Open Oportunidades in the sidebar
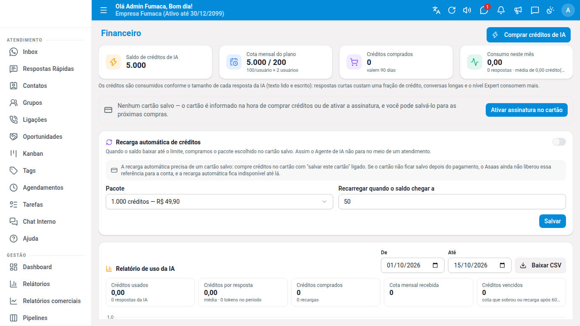 [46, 137]
